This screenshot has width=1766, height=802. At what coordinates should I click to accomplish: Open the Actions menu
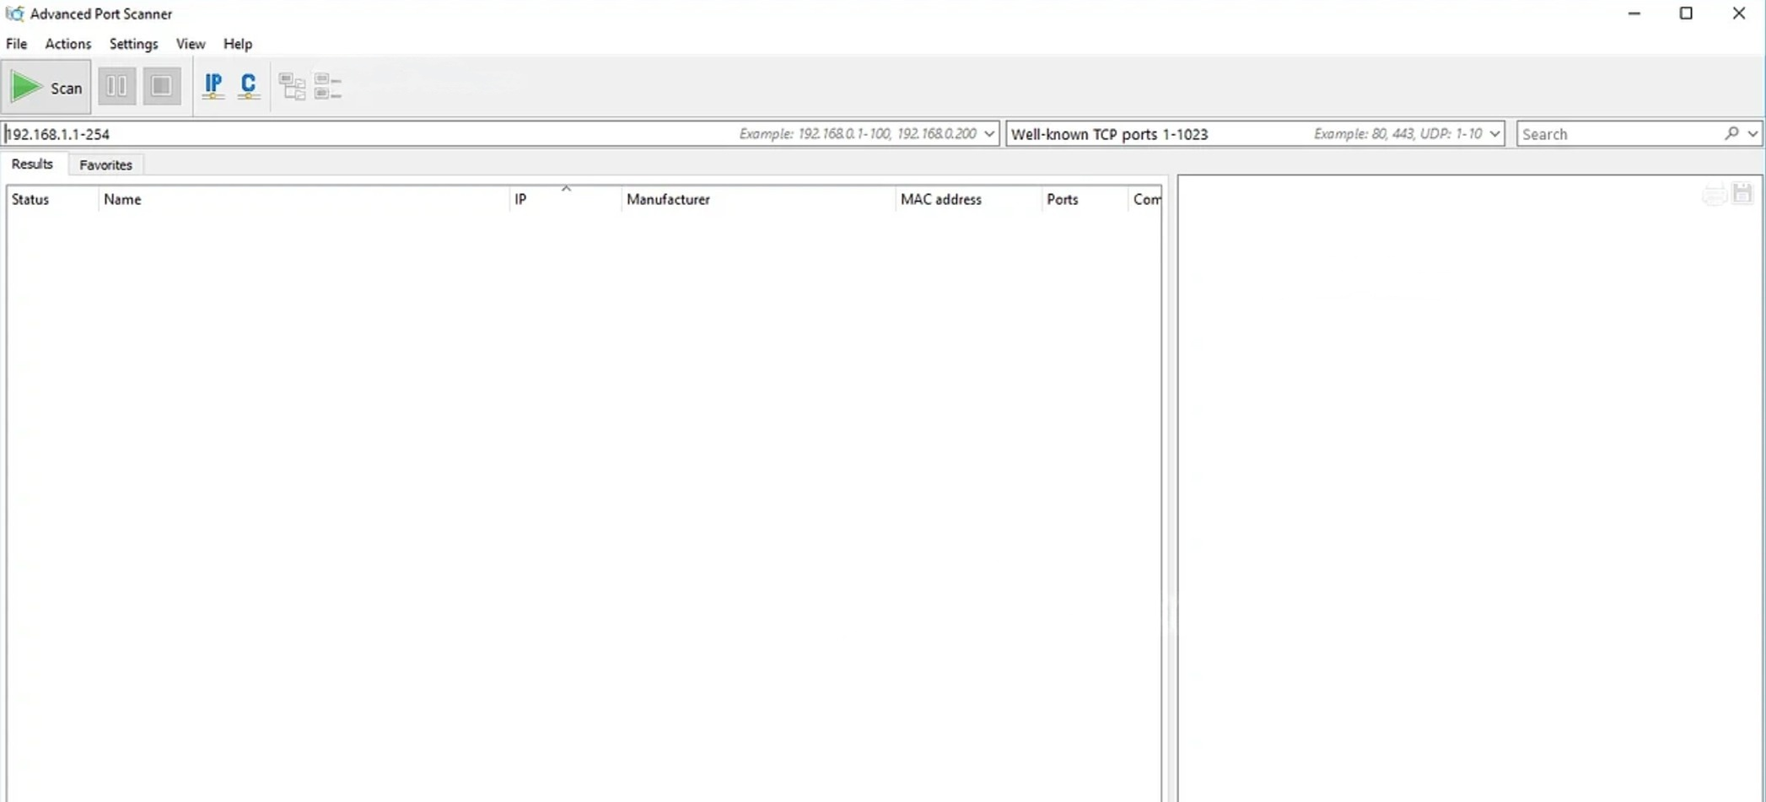68,44
